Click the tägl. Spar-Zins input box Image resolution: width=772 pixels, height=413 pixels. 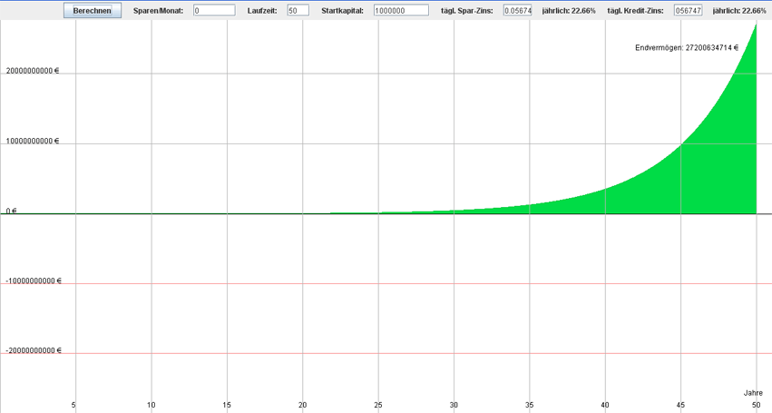(x=518, y=11)
